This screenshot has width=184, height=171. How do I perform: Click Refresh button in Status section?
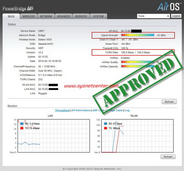pyautogui.click(x=169, y=102)
